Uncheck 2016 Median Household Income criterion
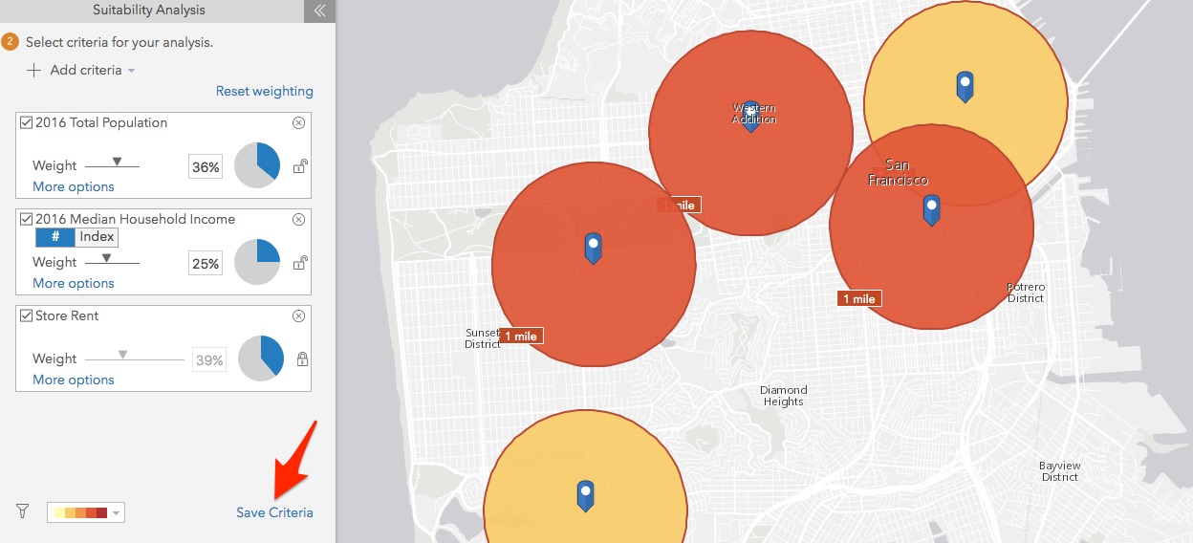Screen dimensions: 1193x543 click(x=26, y=219)
